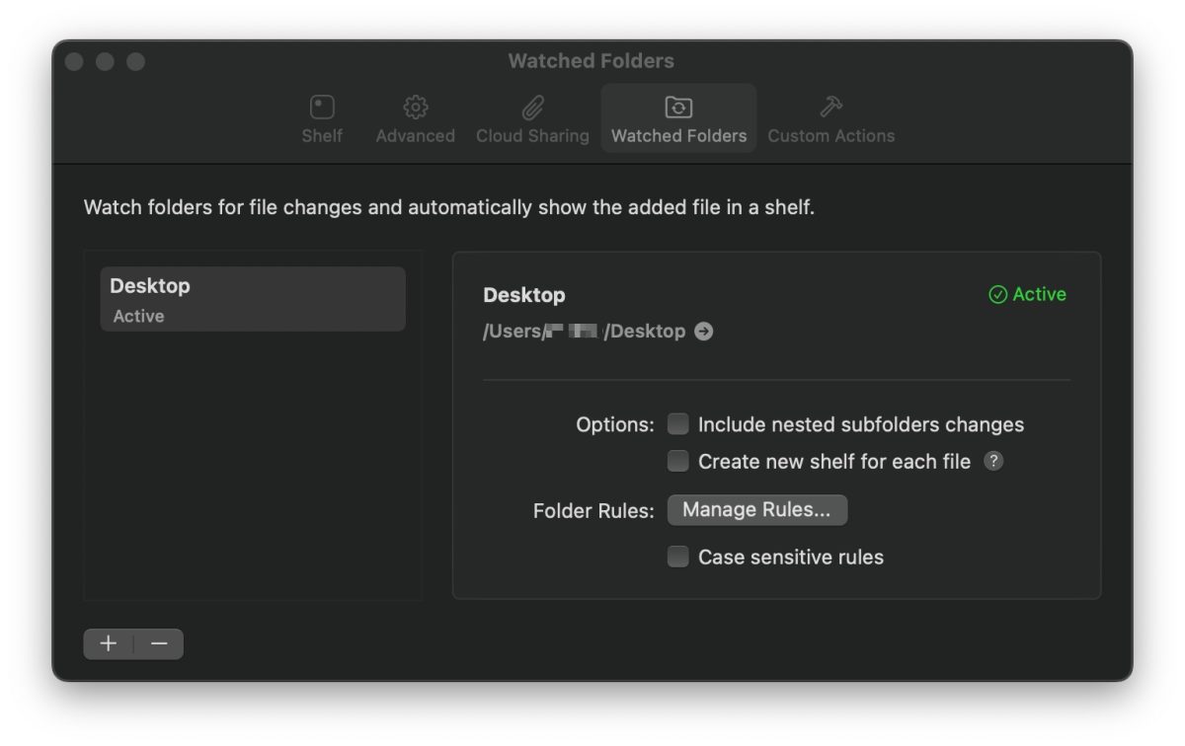1185x746 pixels.
Task: Click the Manage Rules button
Action: pyautogui.click(x=757, y=509)
